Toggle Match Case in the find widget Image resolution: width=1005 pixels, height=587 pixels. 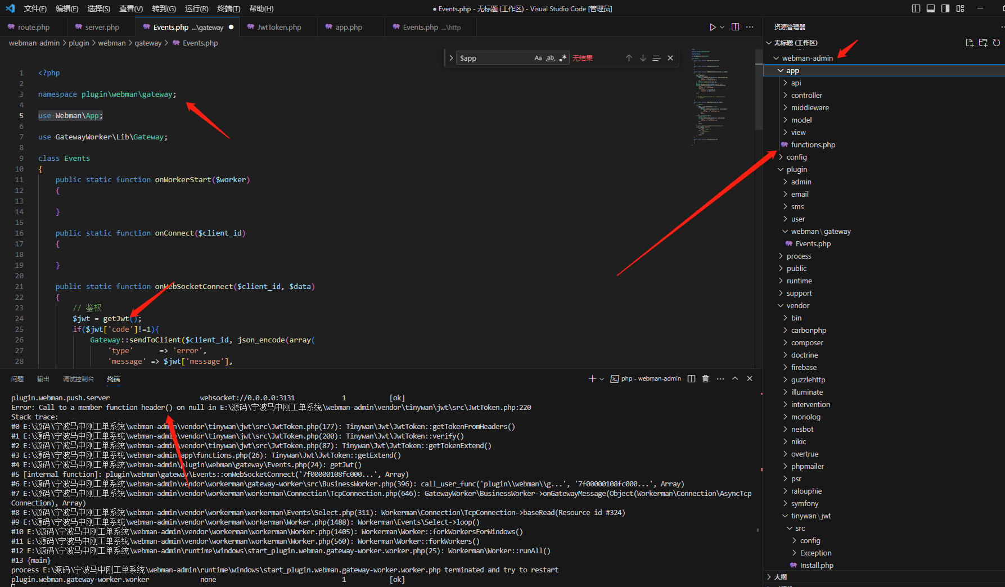click(538, 58)
